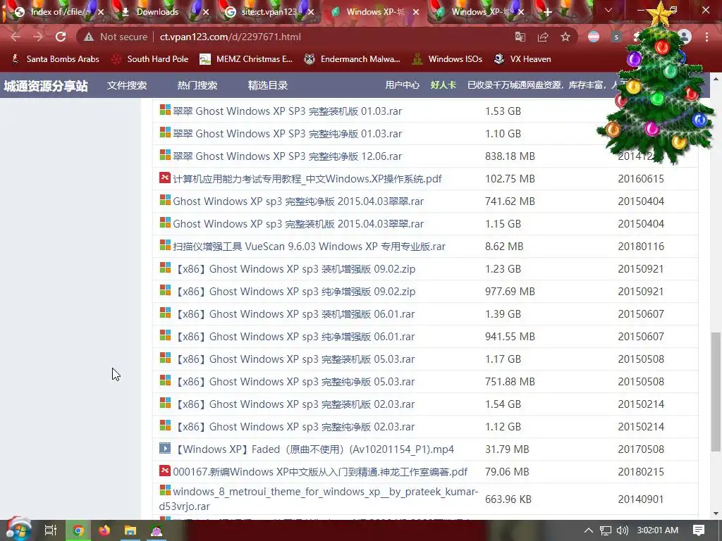This screenshot has width=722, height=541.
Task: Go back using the browser back arrow
Action: 16,37
